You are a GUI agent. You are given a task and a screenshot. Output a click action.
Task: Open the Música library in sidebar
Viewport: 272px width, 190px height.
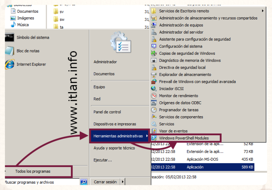tap(23, 25)
